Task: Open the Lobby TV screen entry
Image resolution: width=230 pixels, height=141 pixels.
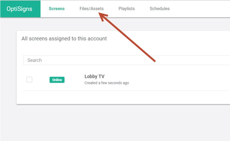Action: coord(95,76)
